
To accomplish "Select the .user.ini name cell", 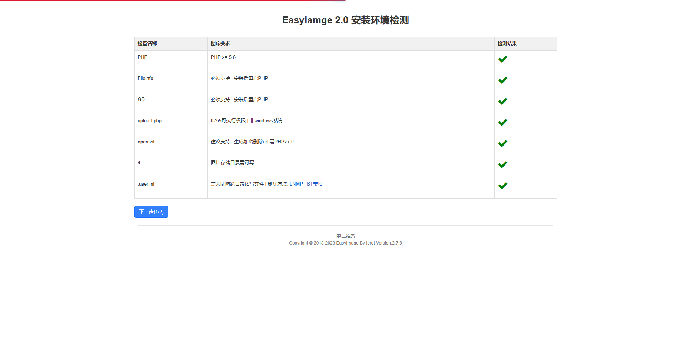I will pos(171,188).
